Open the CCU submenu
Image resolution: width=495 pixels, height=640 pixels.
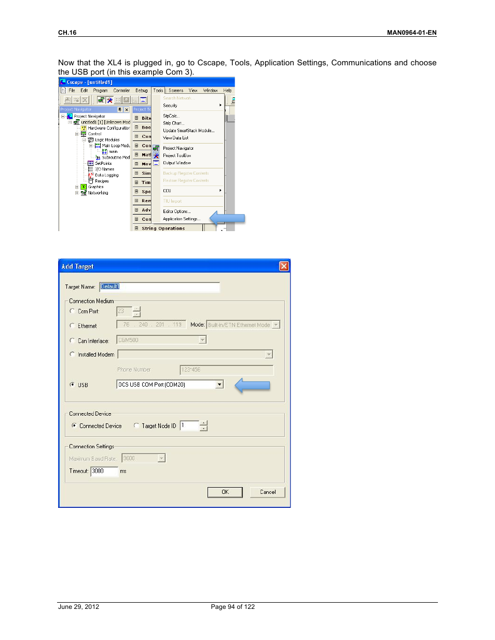pyautogui.click(x=192, y=191)
